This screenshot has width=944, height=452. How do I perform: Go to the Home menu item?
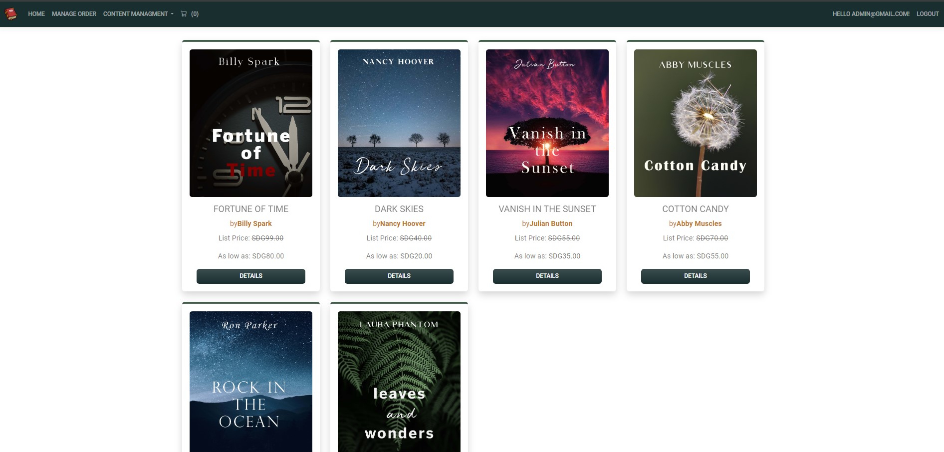click(x=36, y=14)
